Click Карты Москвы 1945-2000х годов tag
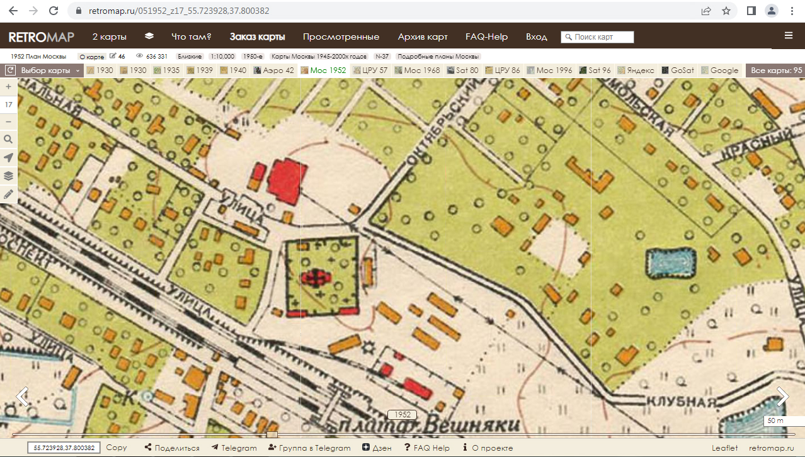The image size is (805, 457). (x=319, y=57)
